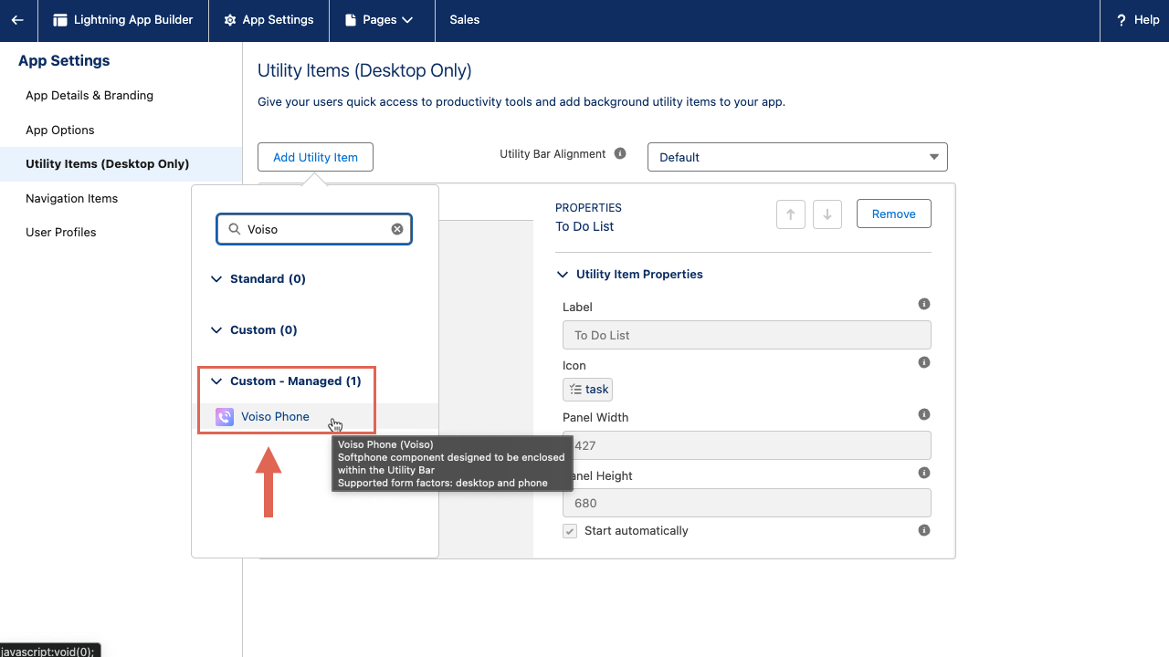This screenshot has height=657, width=1169.
Task: Click the Voiso search input field
Action: [314, 229]
